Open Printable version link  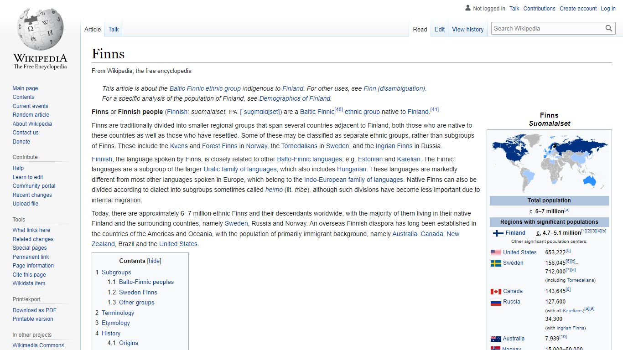click(x=33, y=319)
